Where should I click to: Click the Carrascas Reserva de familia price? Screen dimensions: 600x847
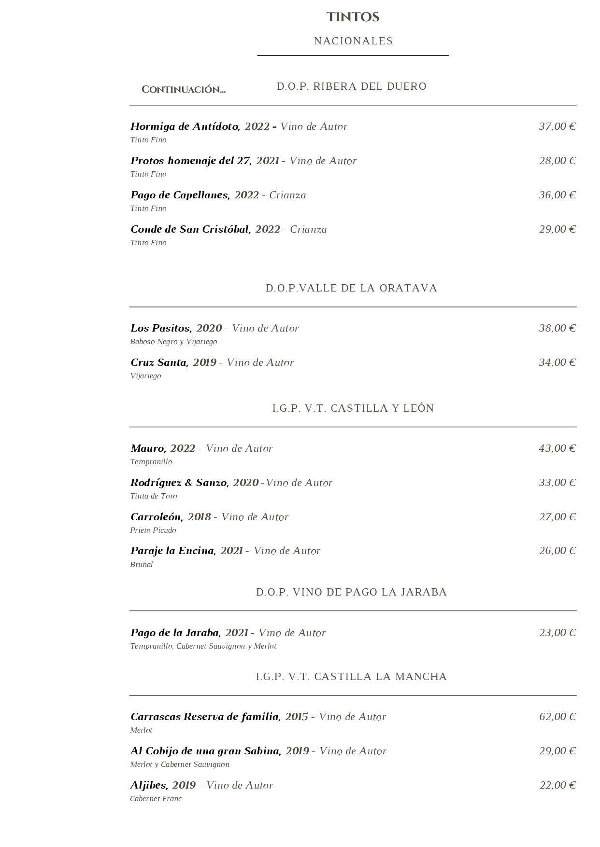pos(557,717)
